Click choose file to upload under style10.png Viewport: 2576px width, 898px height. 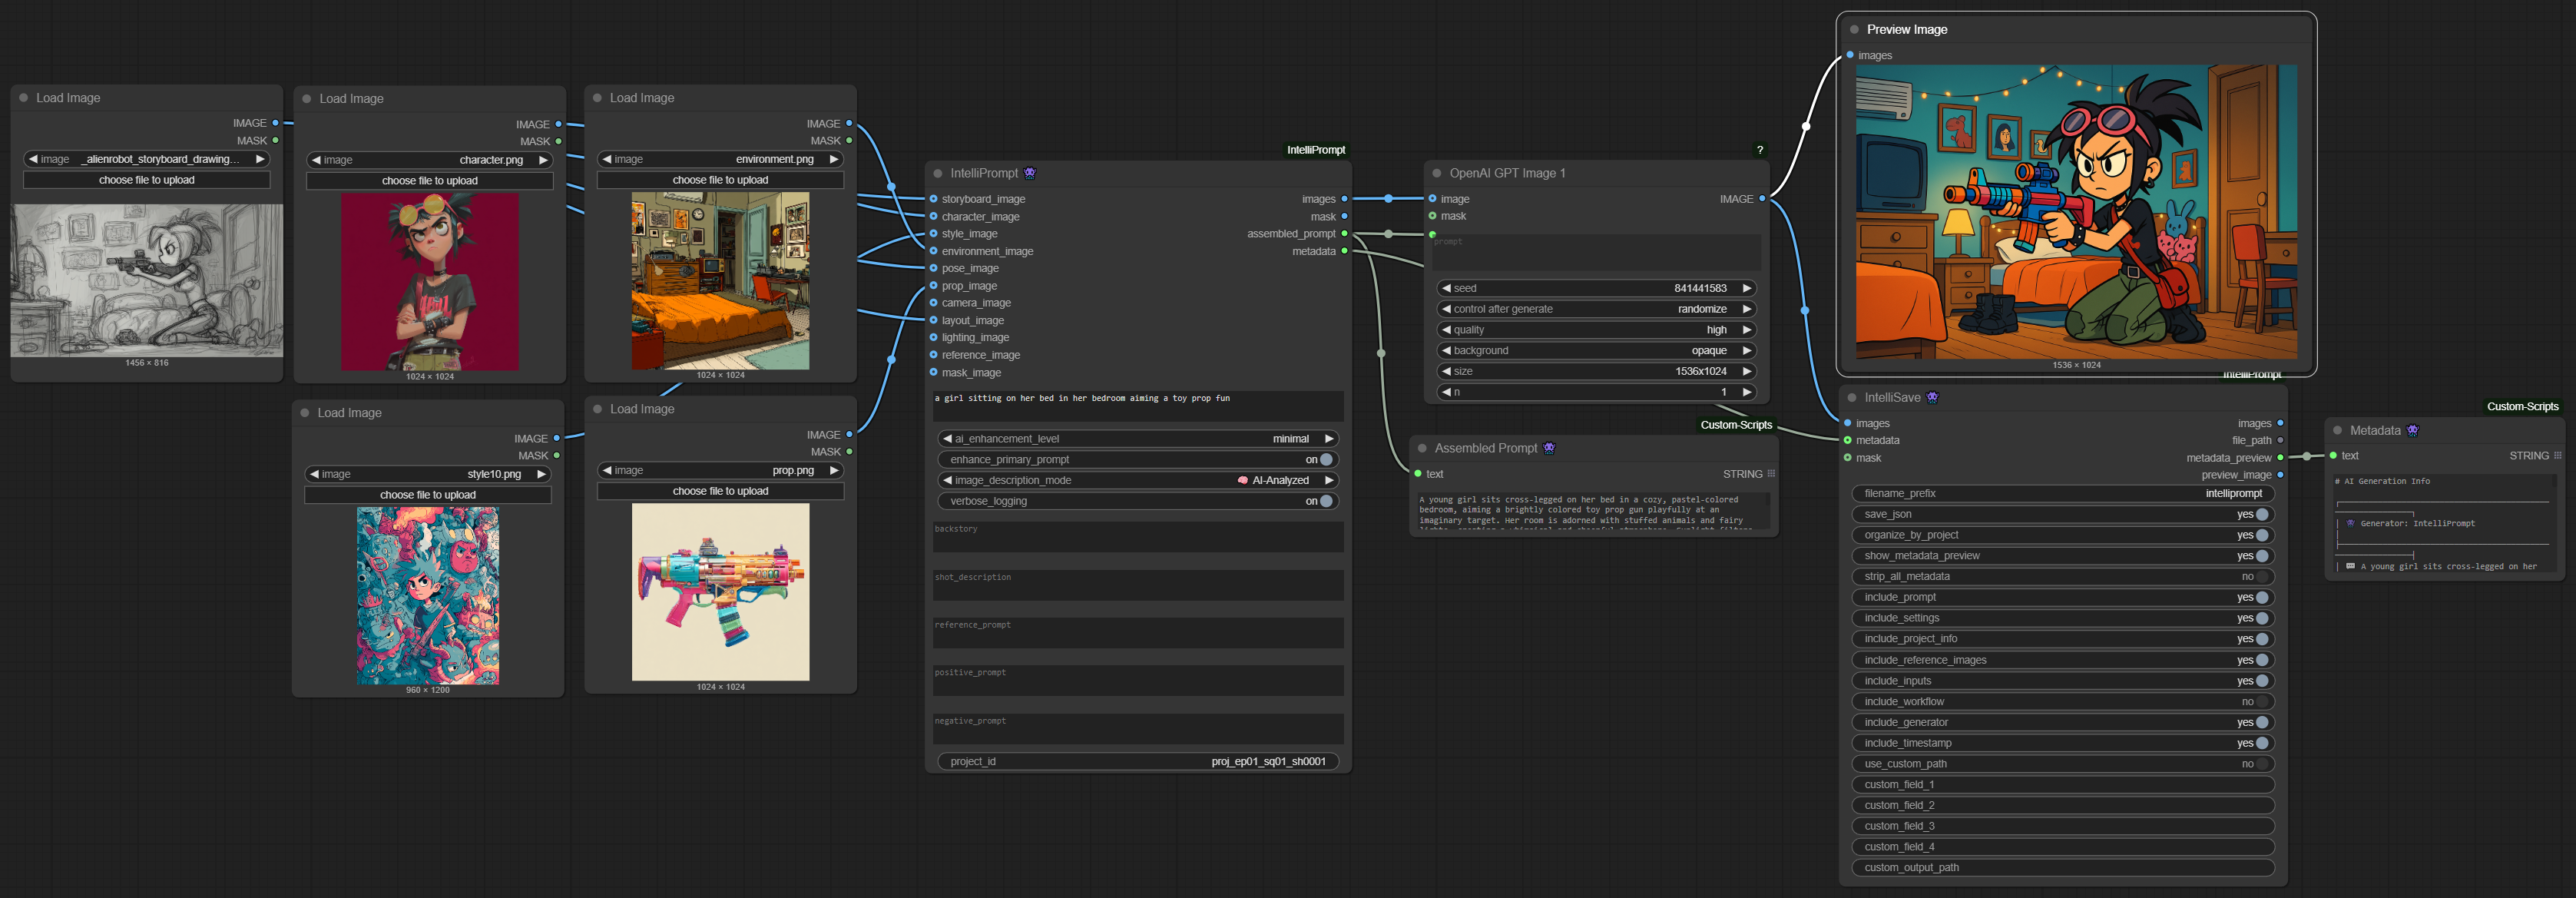click(x=428, y=495)
